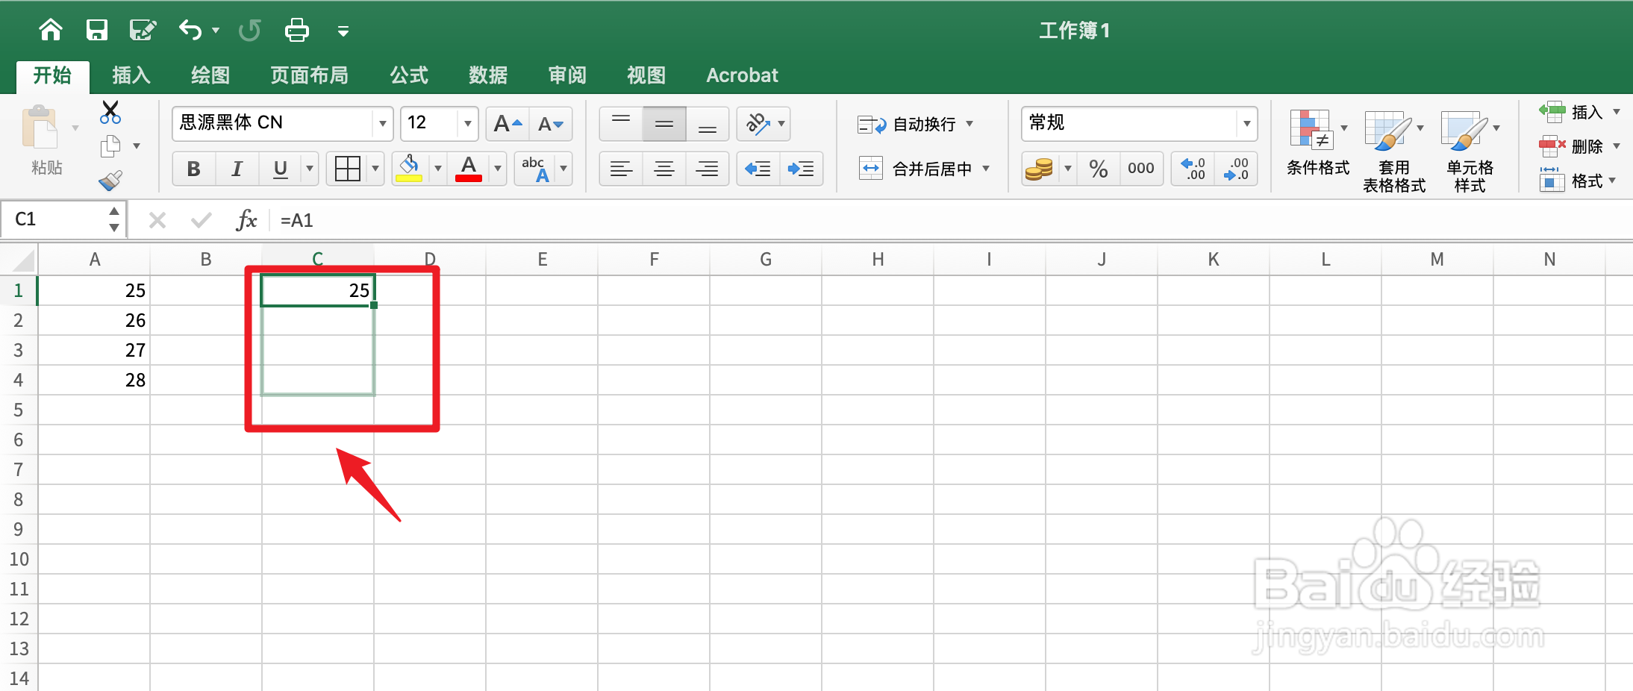Print the workbook with printer icon

(297, 30)
